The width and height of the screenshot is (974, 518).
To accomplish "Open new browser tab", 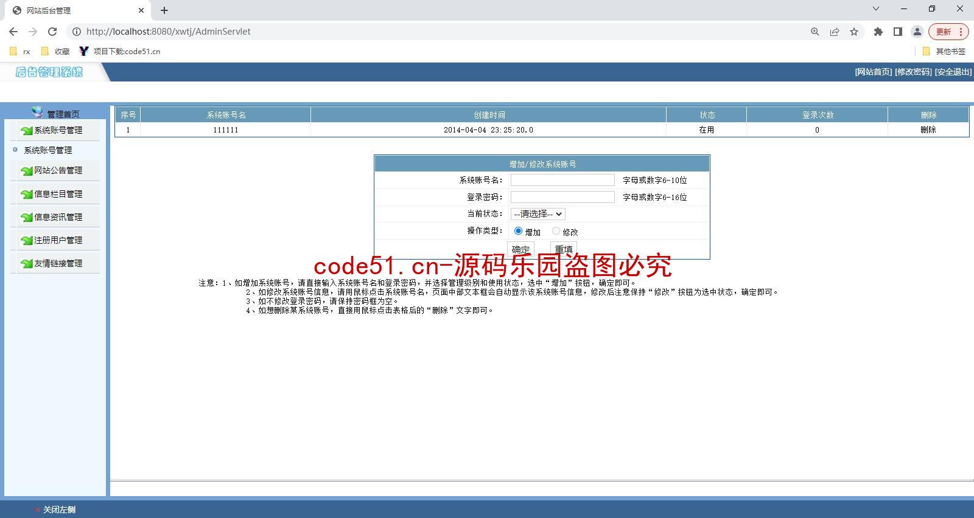I will 164,10.
